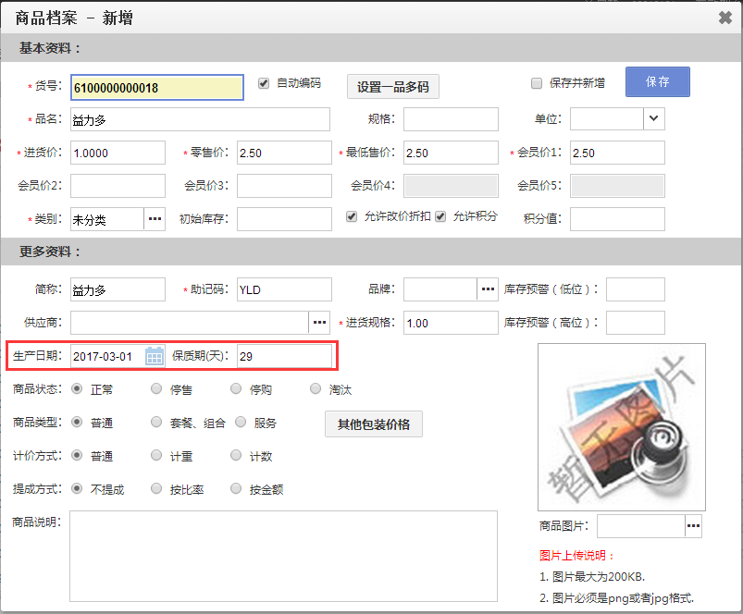
Task: Click into the 商品说明 text area
Action: [x=283, y=555]
